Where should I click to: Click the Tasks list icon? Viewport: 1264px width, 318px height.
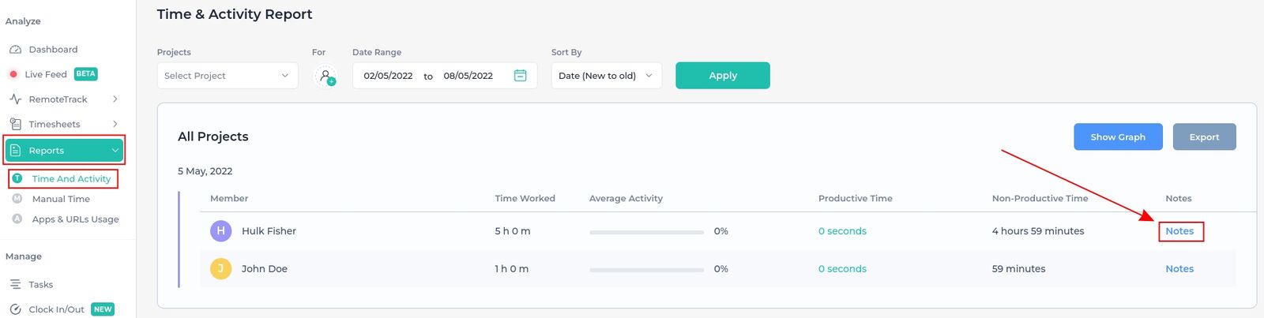coord(15,284)
